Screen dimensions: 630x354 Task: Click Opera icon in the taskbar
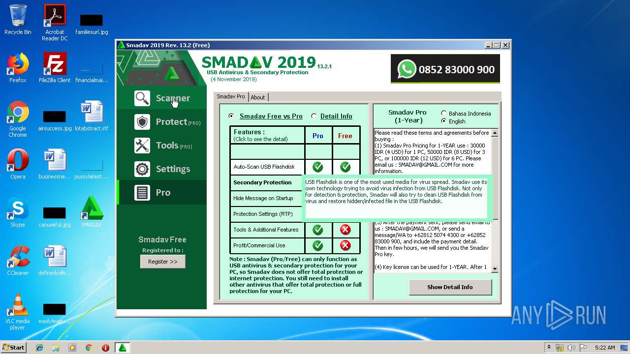click(x=105, y=348)
